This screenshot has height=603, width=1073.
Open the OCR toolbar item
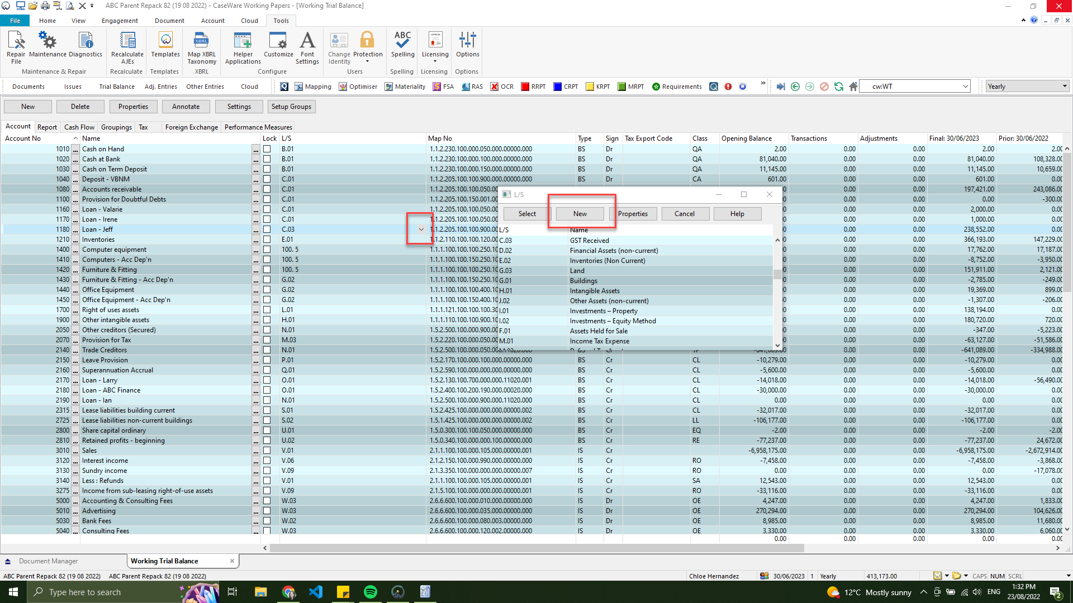[502, 87]
